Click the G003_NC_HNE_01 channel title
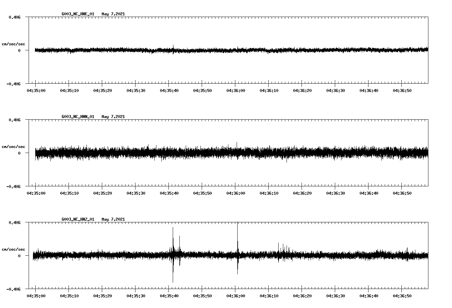 (77, 14)
